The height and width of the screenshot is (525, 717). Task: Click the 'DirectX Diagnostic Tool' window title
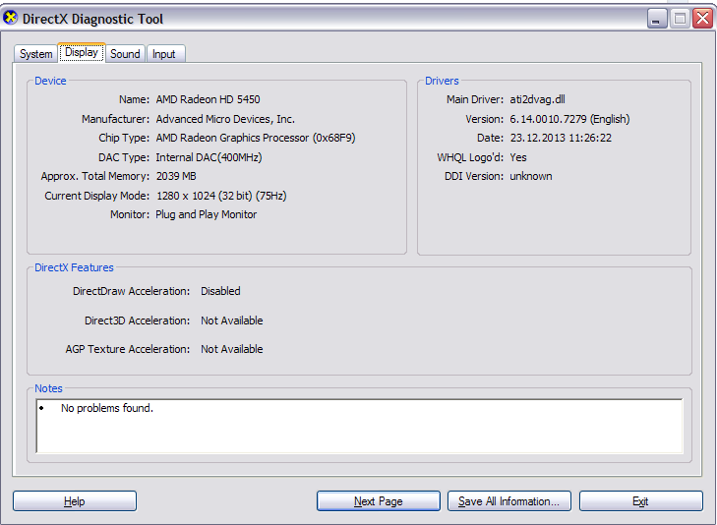point(92,20)
